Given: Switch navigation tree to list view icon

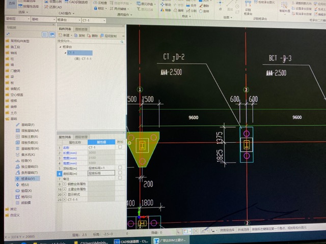Looking at the screenshot, I should [45, 35].
